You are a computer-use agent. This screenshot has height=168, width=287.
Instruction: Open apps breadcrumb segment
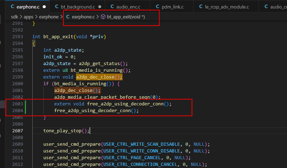[x=28, y=17]
